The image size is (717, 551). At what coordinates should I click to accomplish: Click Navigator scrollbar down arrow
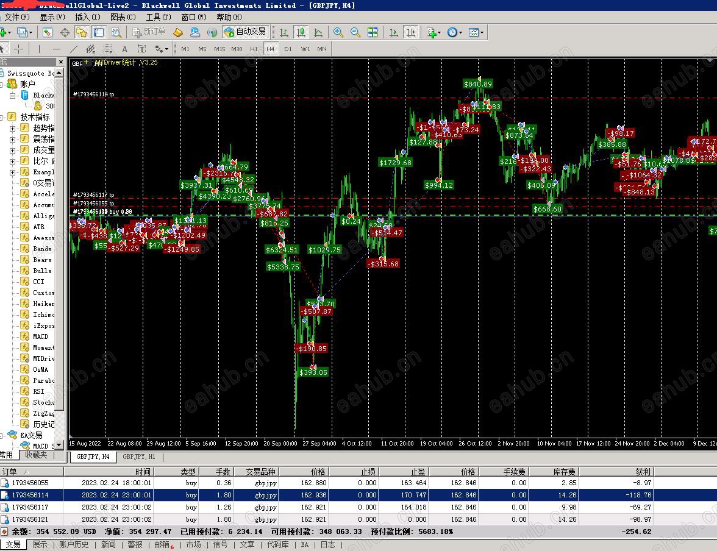[x=59, y=445]
